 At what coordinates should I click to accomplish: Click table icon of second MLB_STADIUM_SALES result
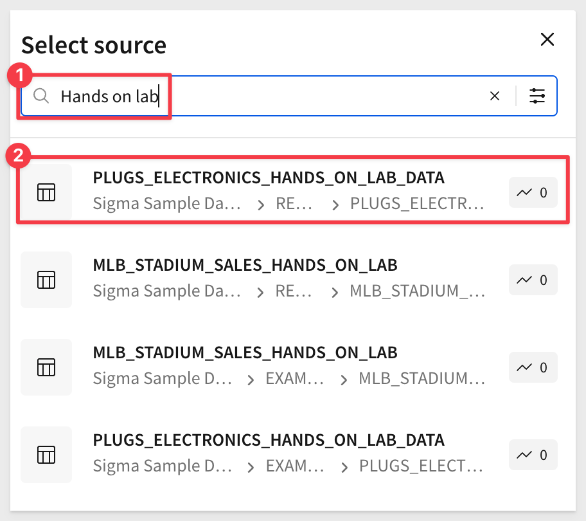coord(46,367)
